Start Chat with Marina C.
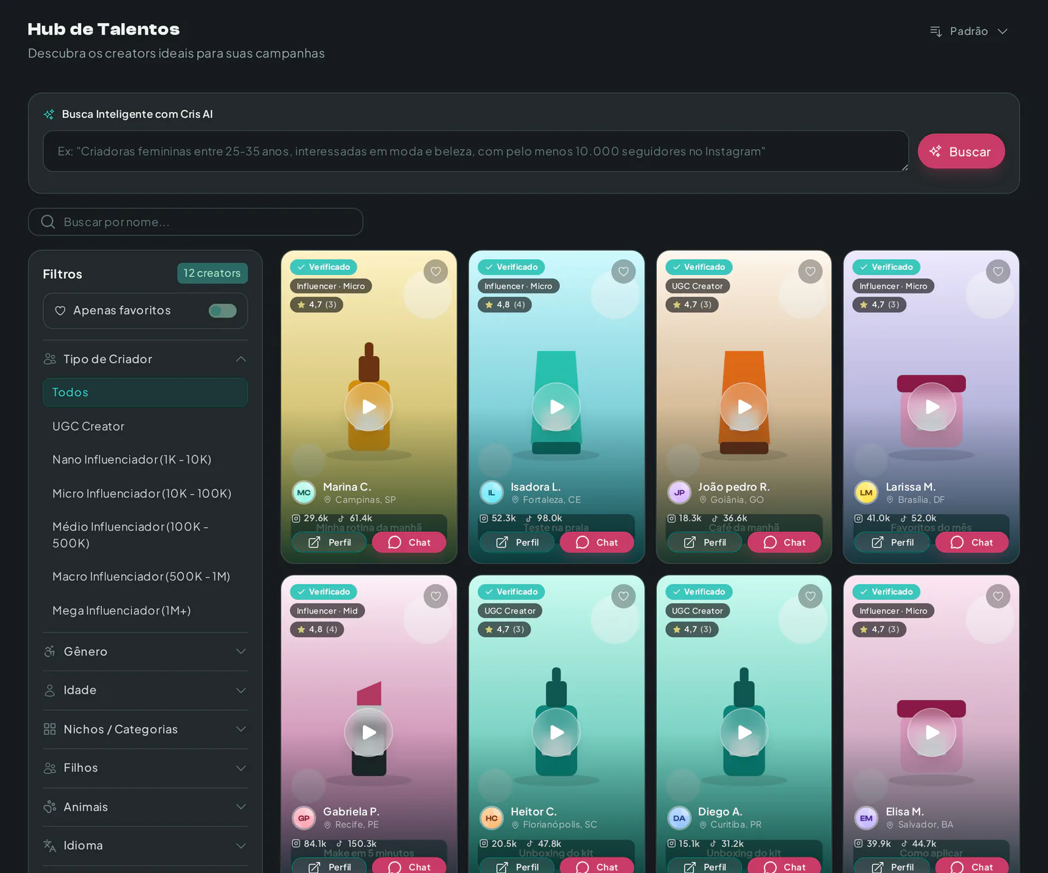Viewport: 1048px width, 873px height. click(409, 542)
